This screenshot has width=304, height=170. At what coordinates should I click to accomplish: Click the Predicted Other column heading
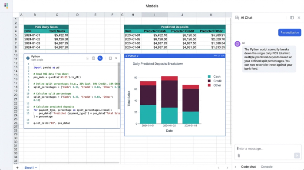click(211, 31)
